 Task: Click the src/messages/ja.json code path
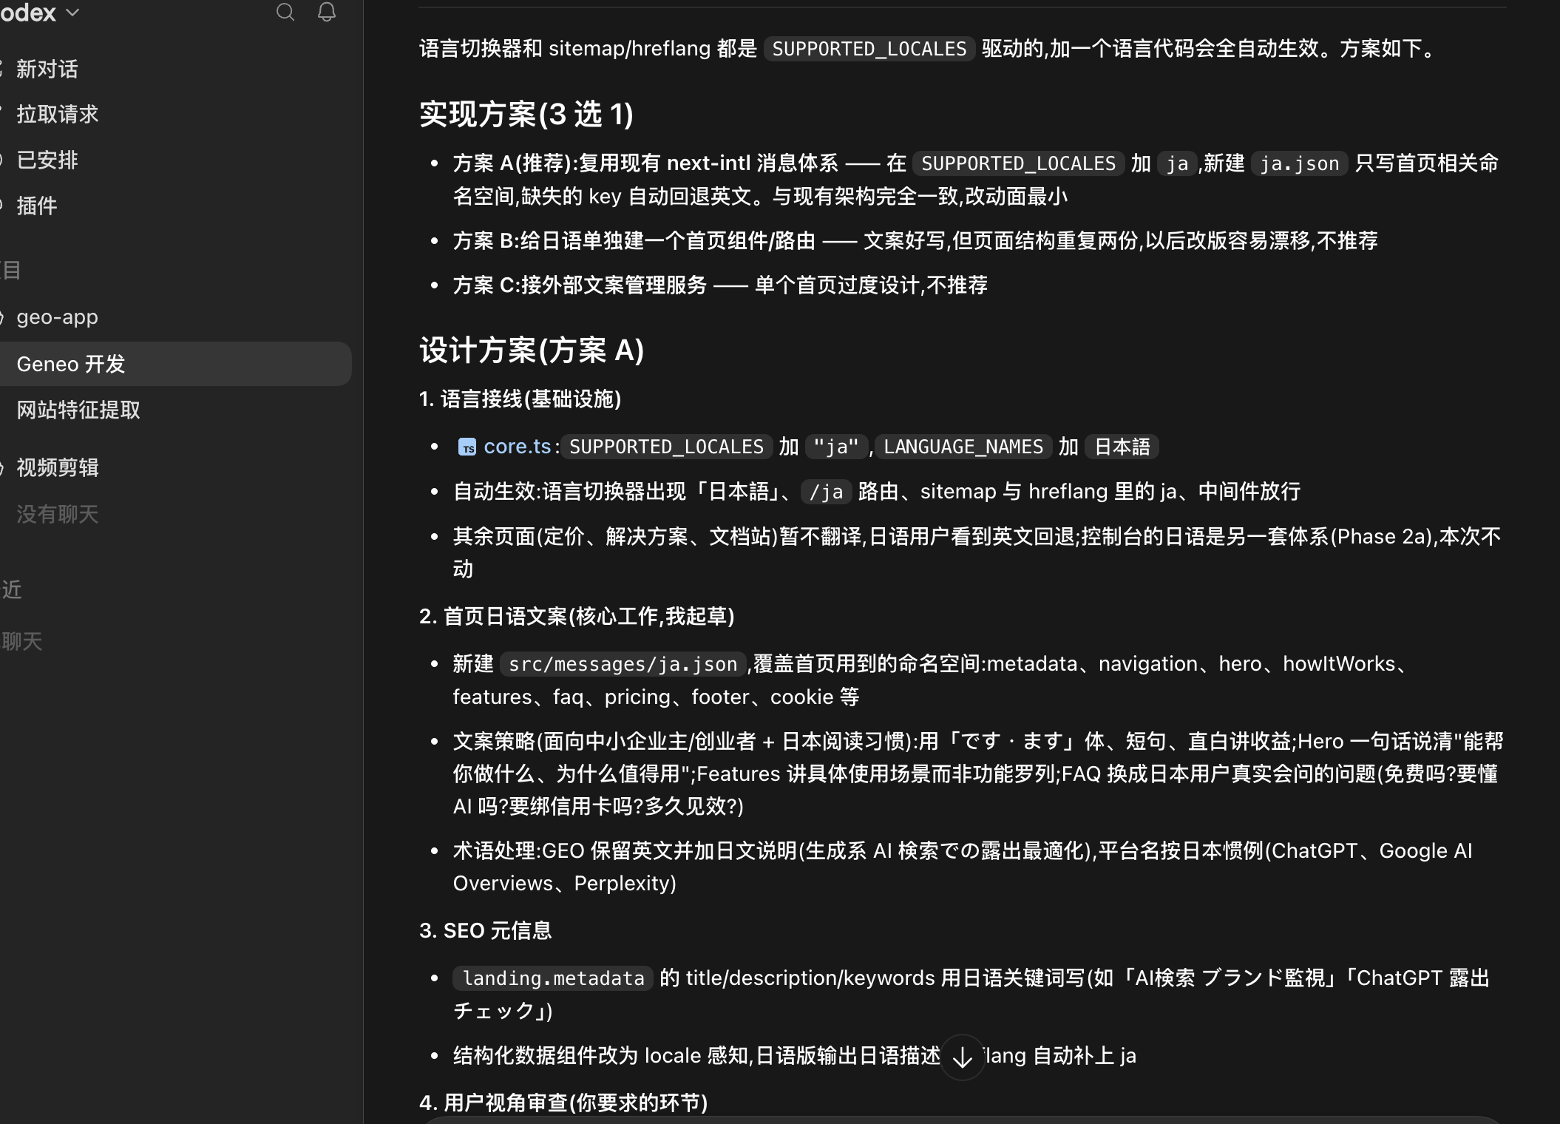click(x=623, y=664)
